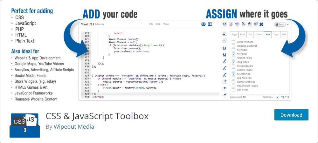
Task: Disable the All Archives checkbox
Action: [x=233, y=74]
